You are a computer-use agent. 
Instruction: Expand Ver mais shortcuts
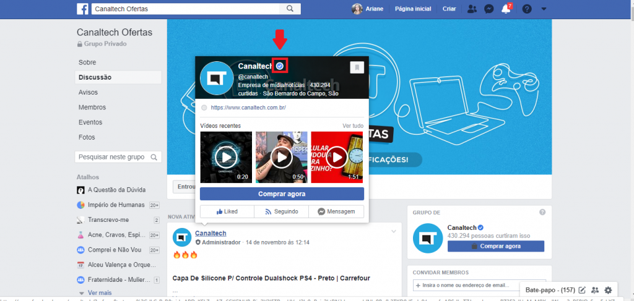(100, 293)
